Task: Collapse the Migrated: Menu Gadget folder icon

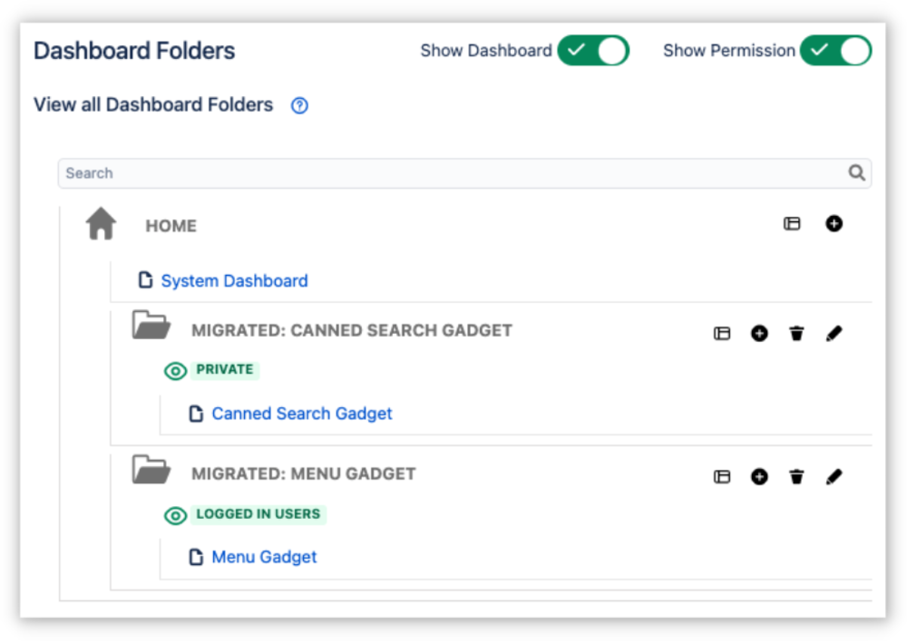Action: 151,469
